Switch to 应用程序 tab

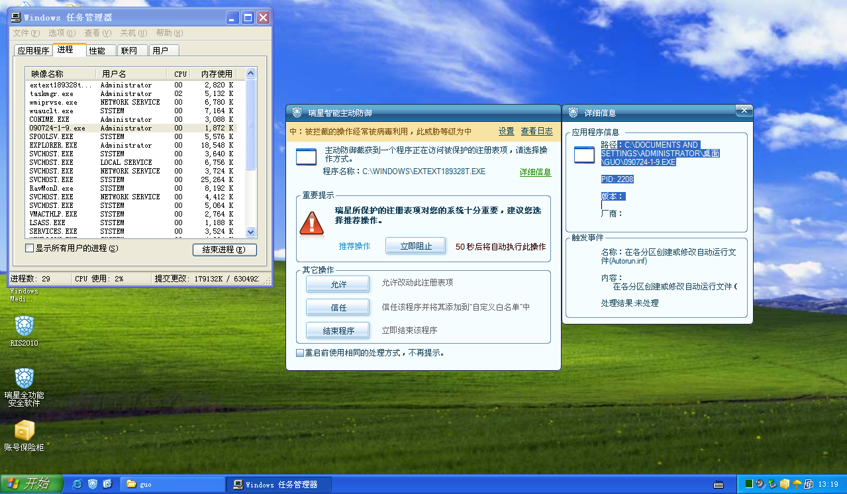[33, 50]
